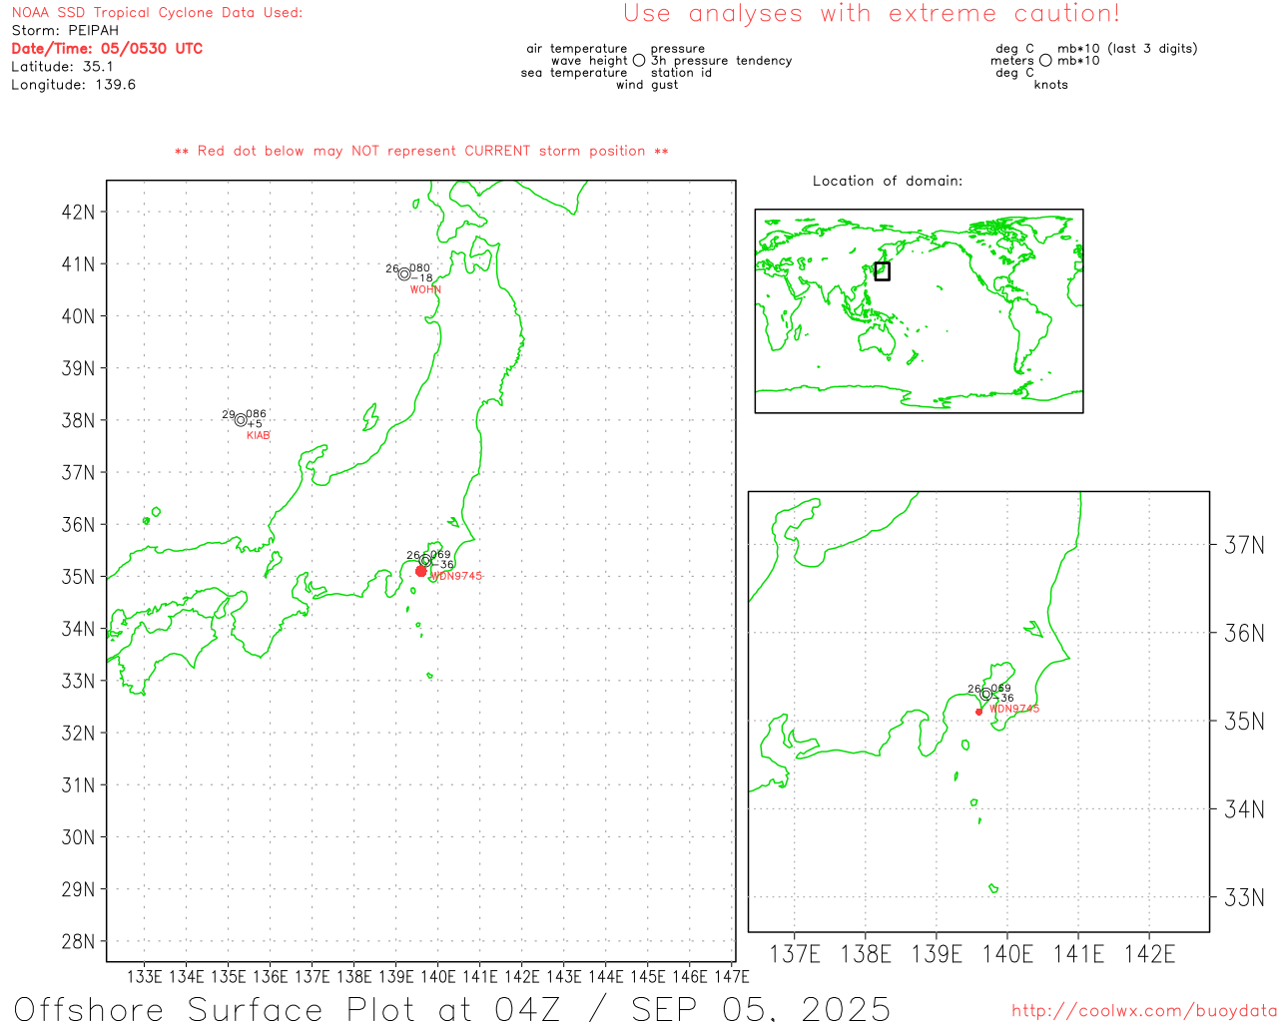Click the red-dot disclaimer note above map

(421, 151)
